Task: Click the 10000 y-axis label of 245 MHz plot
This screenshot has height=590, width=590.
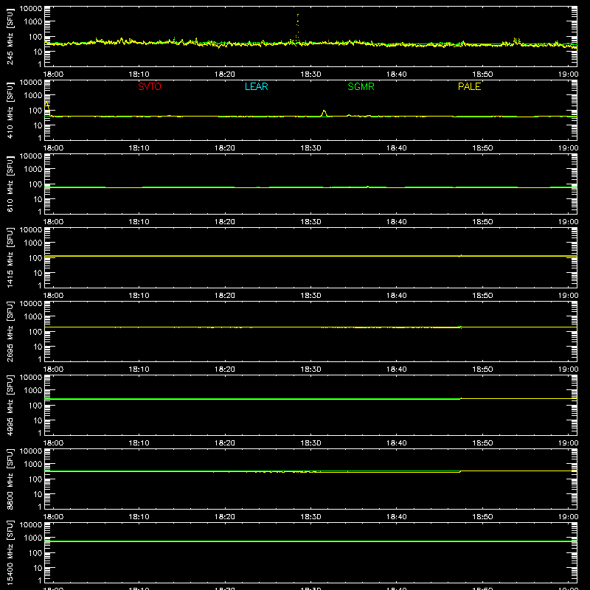Action: click(x=31, y=9)
